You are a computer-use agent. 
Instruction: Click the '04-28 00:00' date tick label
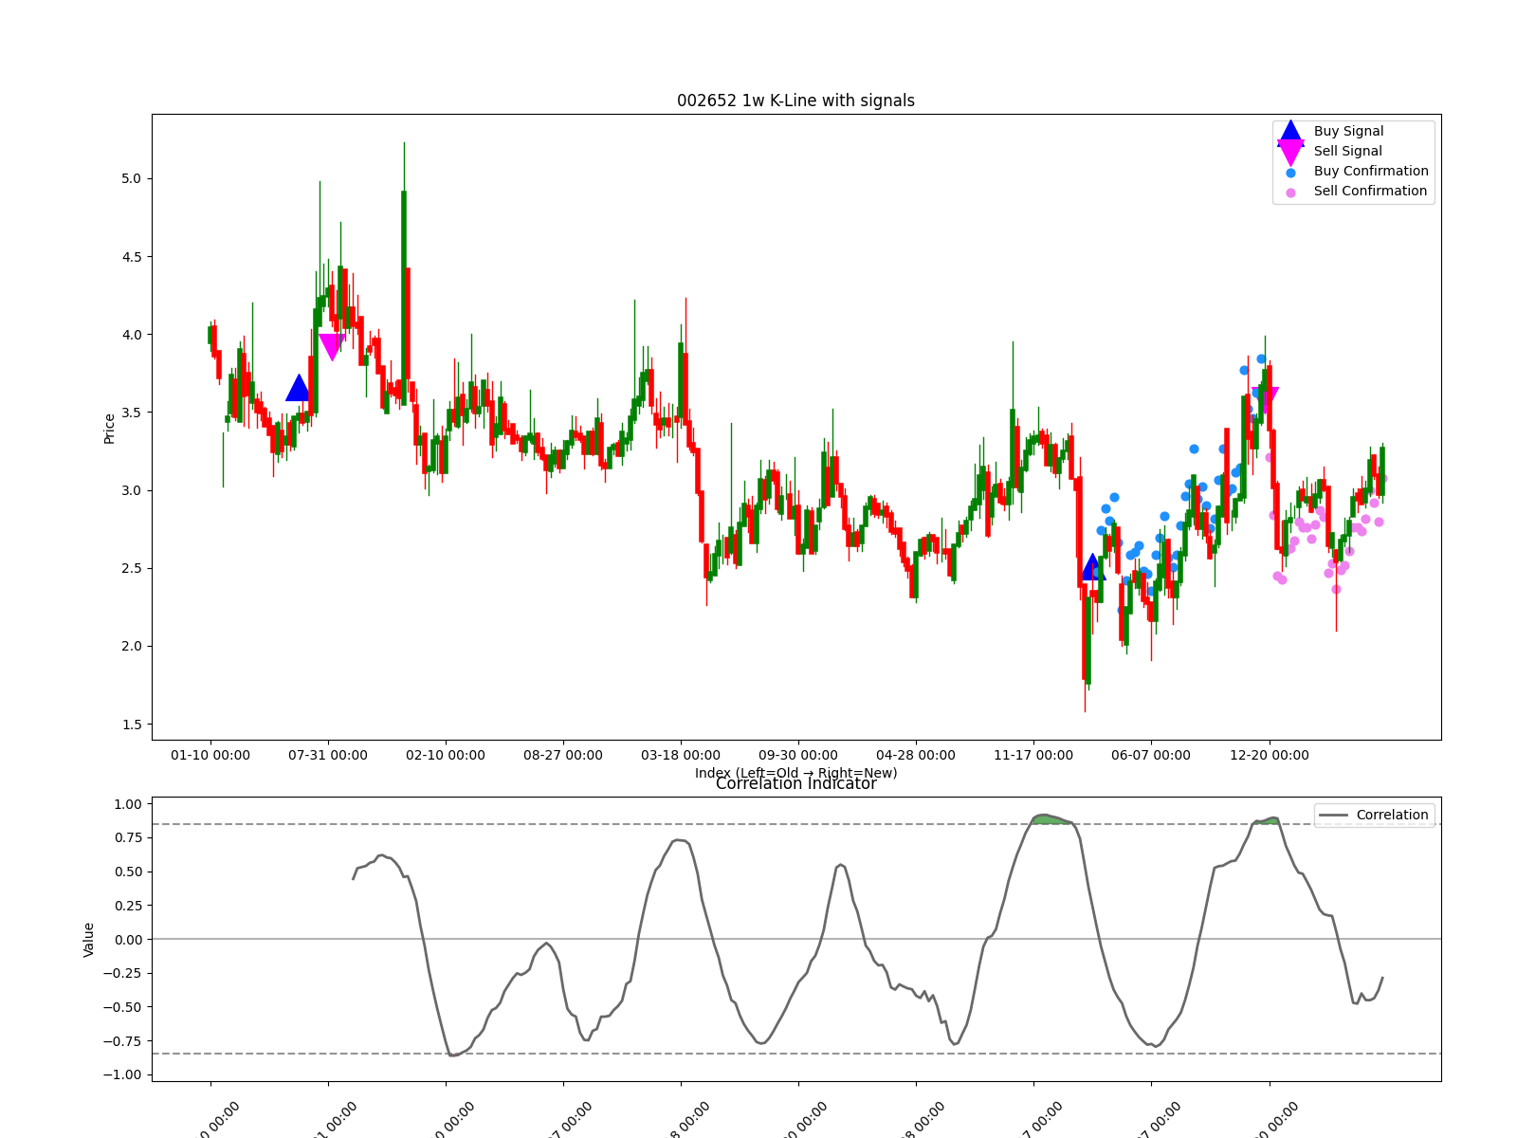916,755
